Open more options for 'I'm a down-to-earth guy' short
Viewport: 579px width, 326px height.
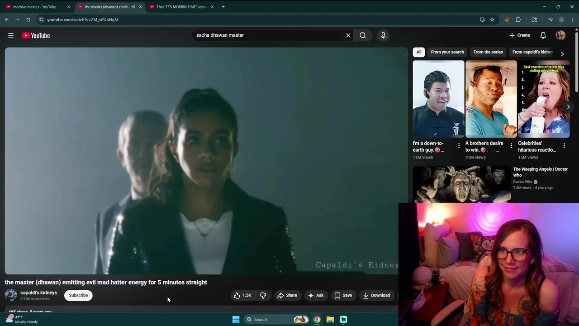pyautogui.click(x=459, y=146)
